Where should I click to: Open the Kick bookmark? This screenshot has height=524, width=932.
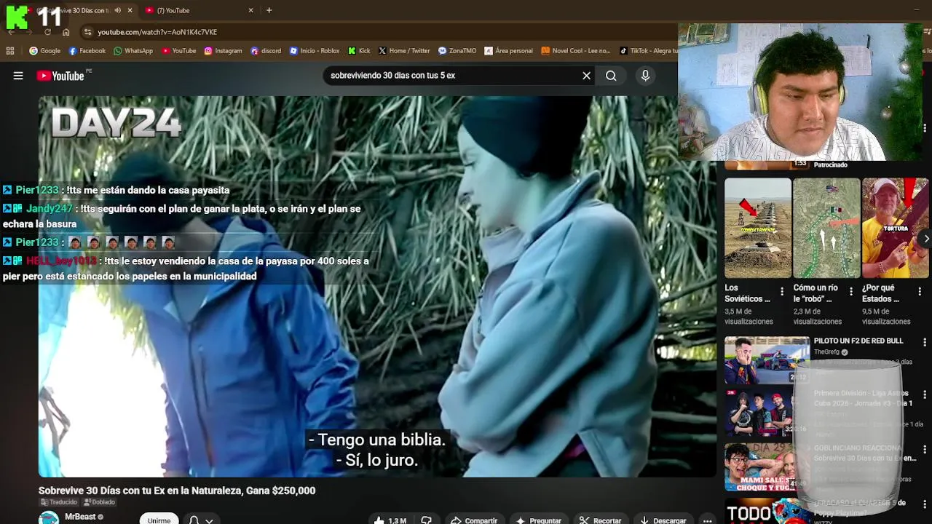pyautogui.click(x=359, y=51)
